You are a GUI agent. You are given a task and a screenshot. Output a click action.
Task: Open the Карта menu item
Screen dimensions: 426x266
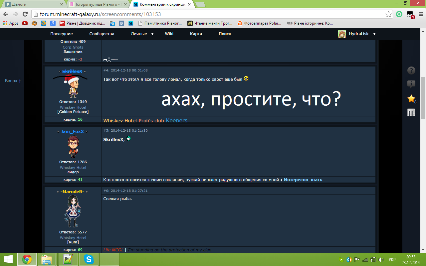pyautogui.click(x=196, y=34)
